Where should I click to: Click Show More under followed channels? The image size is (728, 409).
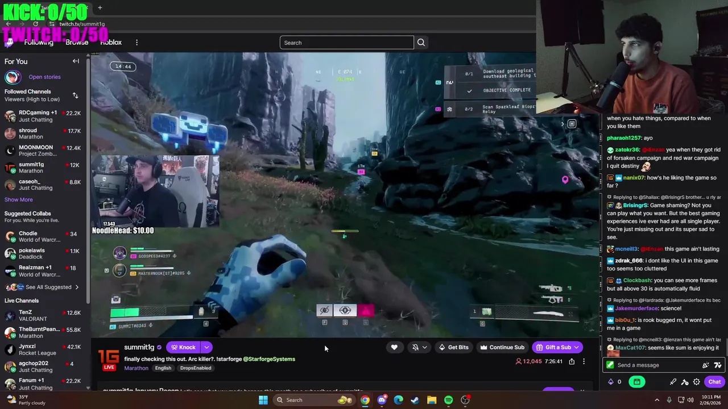coord(19,199)
